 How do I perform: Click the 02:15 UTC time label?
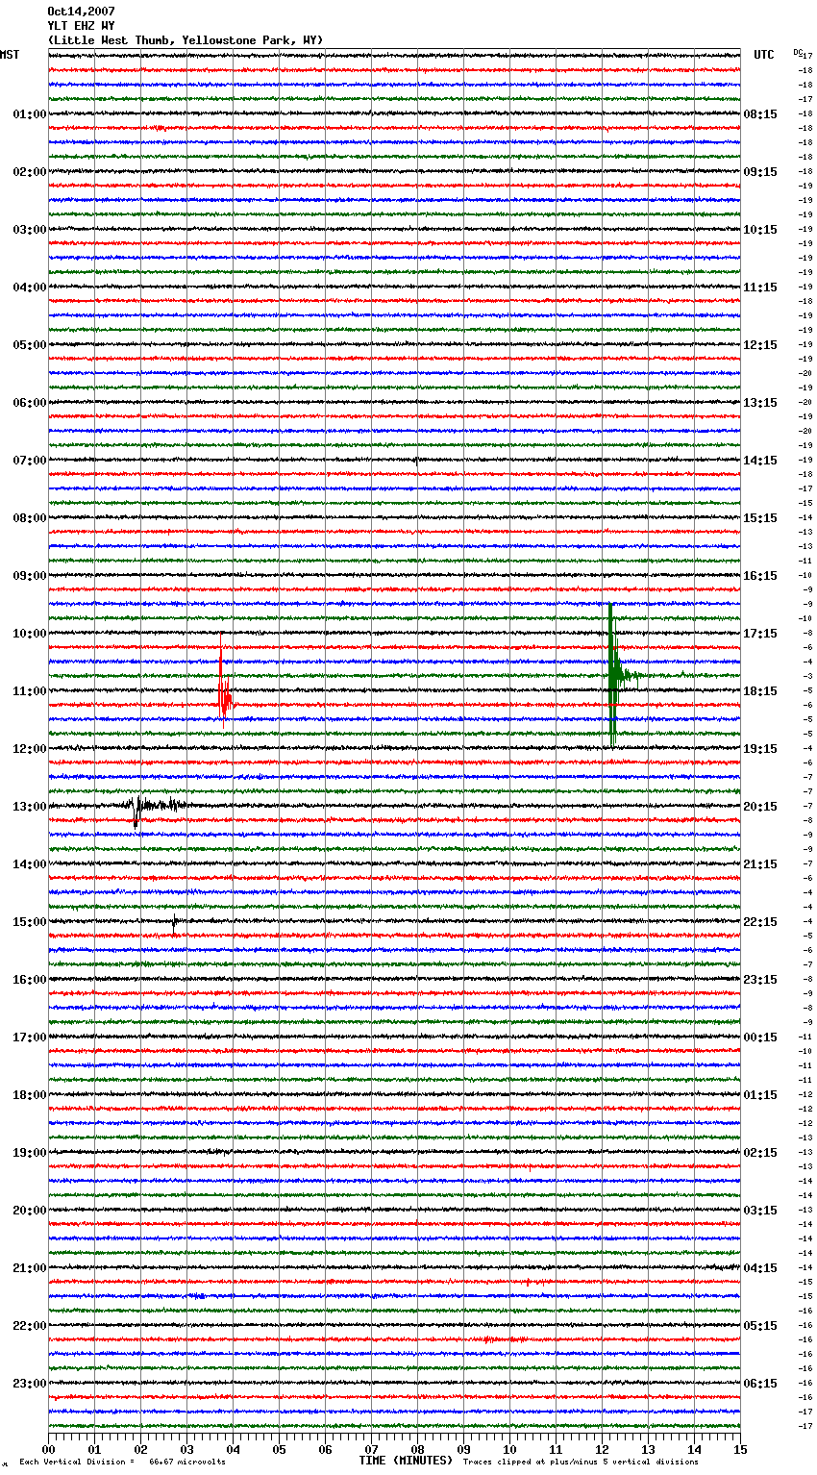pyautogui.click(x=760, y=1153)
